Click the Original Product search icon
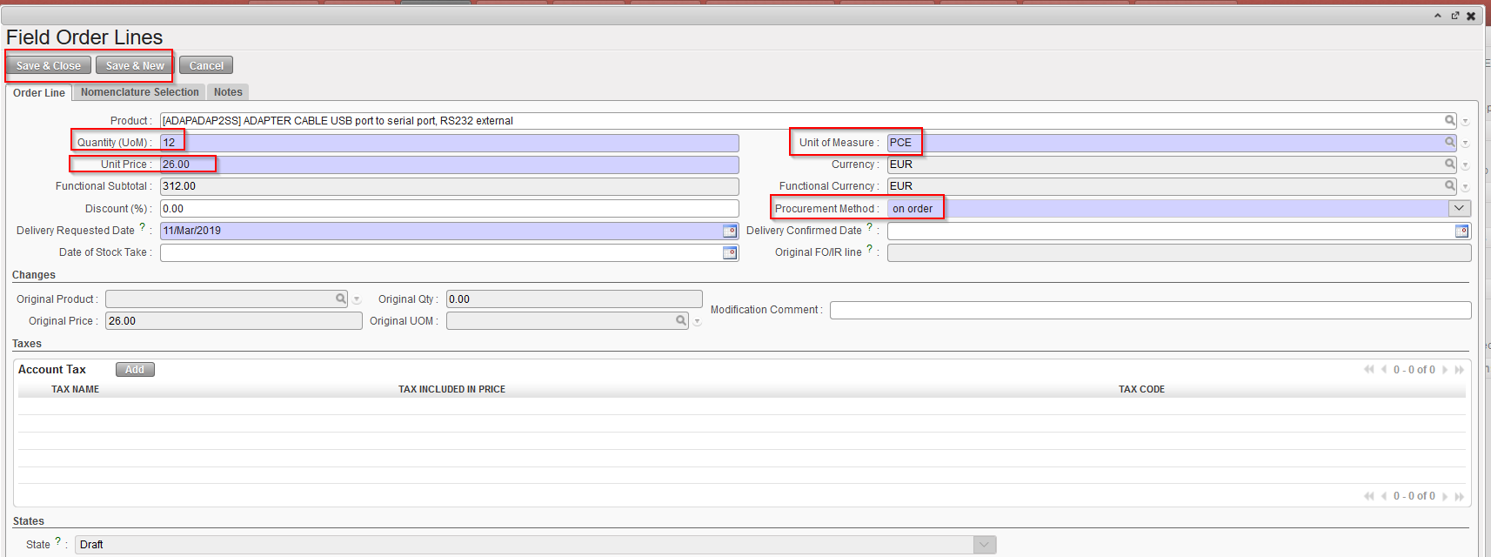1491x557 pixels. click(341, 299)
